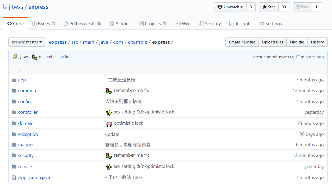Click the sparkles emoji in controller row
Image resolution: width=332 pixels, height=185 pixels.
point(109,112)
